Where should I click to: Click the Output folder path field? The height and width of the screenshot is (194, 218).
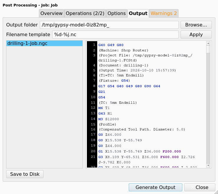[109, 25]
